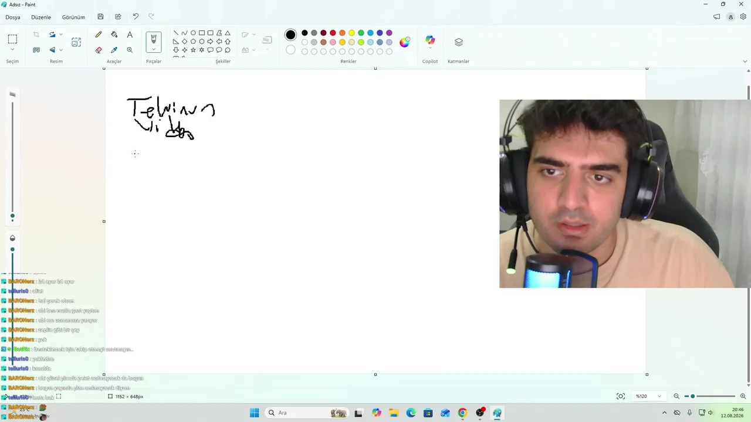Activate the Text tool

click(x=130, y=35)
